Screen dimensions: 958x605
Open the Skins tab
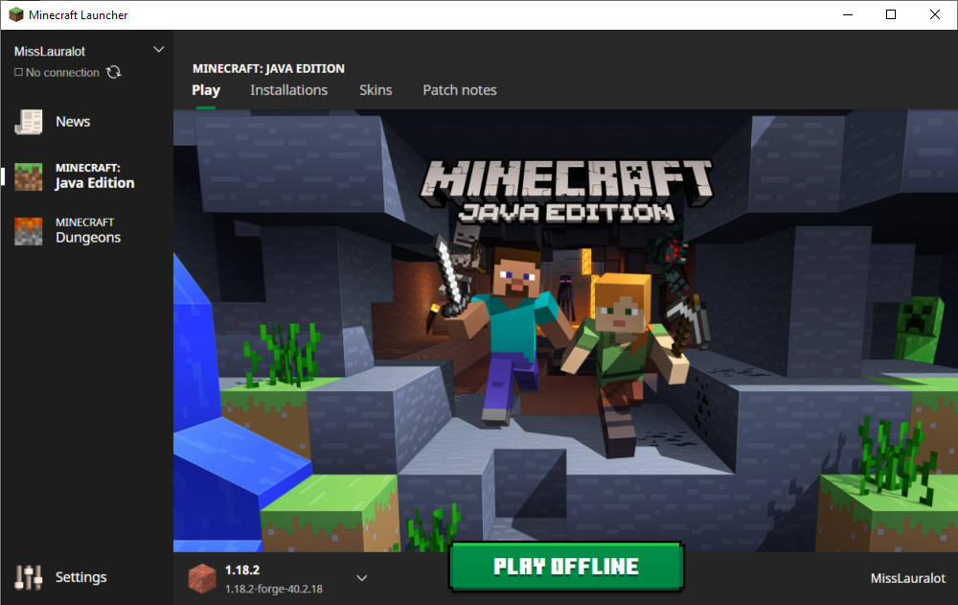(x=376, y=90)
